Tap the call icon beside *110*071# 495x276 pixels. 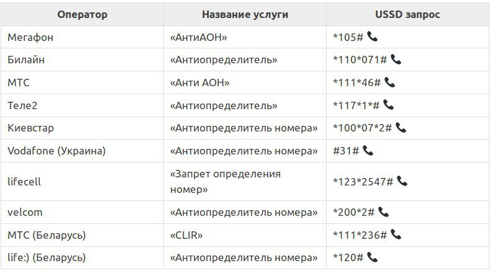(x=396, y=60)
